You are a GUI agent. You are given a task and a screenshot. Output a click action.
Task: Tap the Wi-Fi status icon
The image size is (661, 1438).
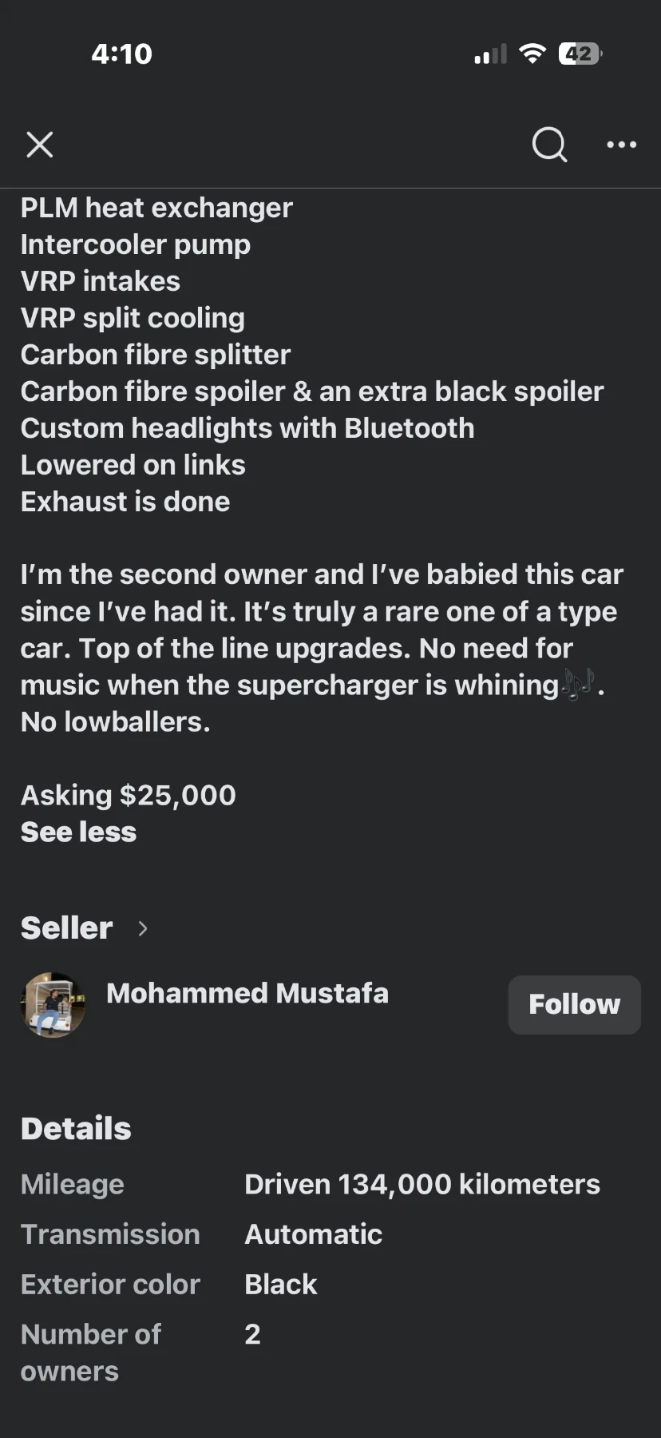532,54
